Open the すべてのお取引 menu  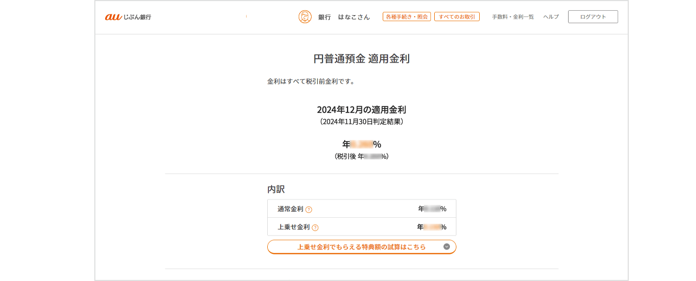tap(456, 17)
